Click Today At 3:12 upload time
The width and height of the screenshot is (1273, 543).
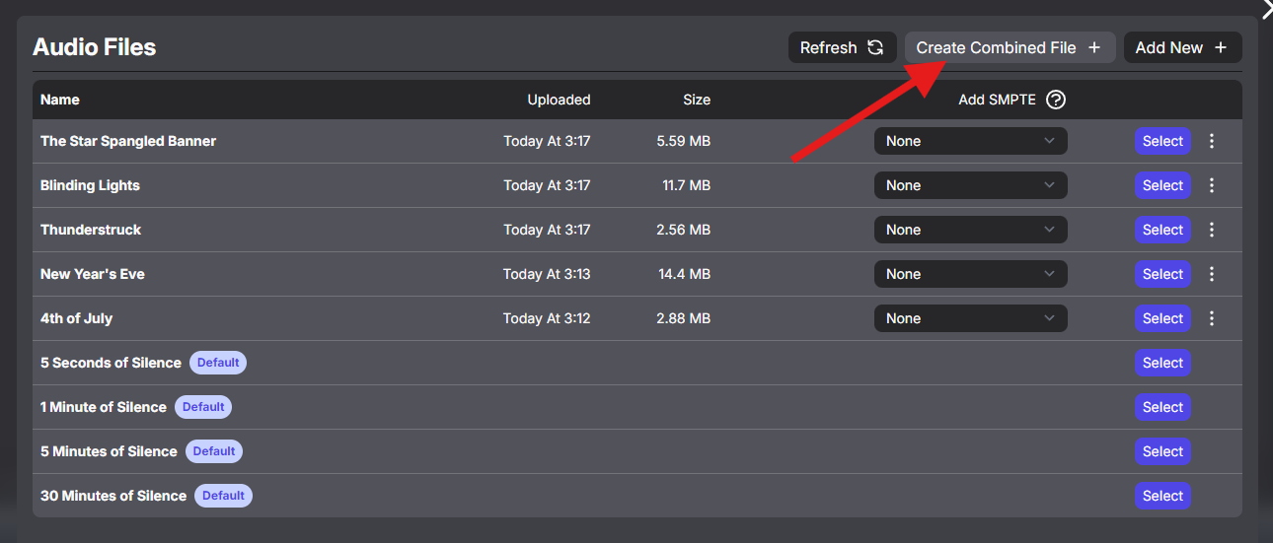[547, 318]
